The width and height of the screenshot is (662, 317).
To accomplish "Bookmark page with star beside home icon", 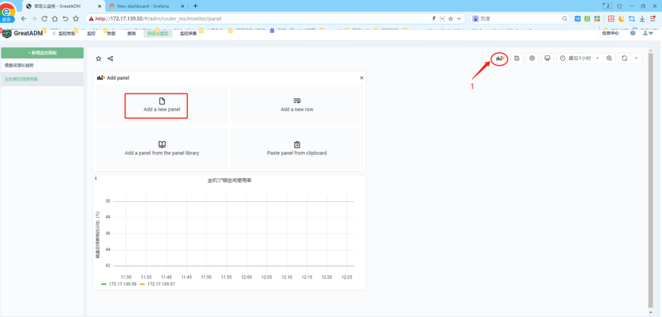I will pos(75,18).
